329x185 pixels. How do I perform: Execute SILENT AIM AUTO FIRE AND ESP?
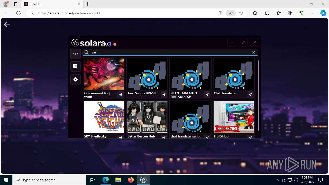pos(207,95)
